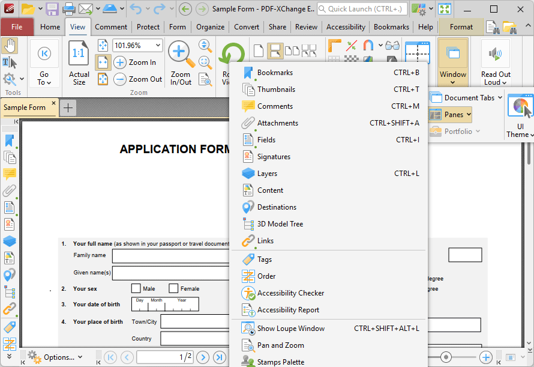This screenshot has width=534, height=367.
Task: Select the Hand tool
Action: pyautogui.click(x=10, y=46)
